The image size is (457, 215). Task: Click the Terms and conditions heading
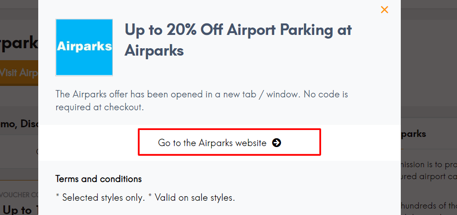[x=99, y=179]
